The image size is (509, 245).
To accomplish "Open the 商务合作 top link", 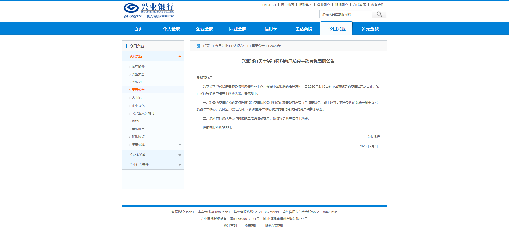I will pos(378,5).
